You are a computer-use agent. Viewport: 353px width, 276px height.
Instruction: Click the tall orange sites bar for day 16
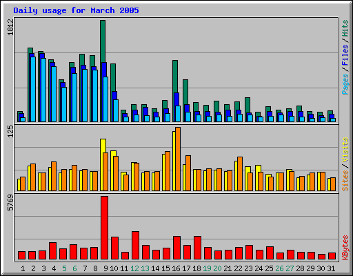tap(178, 159)
